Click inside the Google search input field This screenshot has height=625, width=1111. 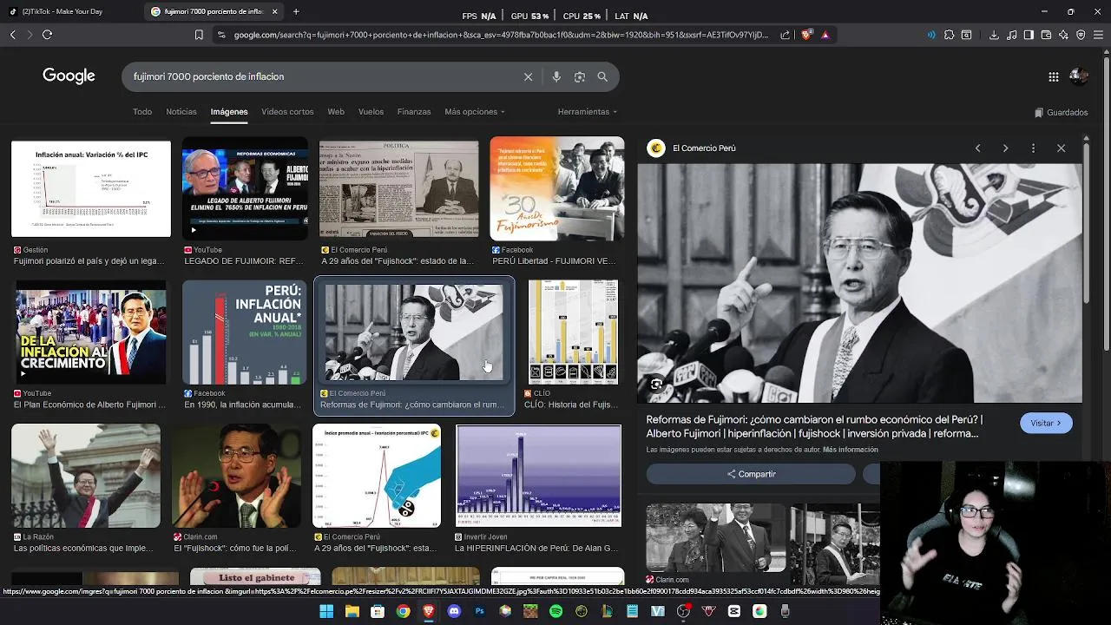click(323, 76)
